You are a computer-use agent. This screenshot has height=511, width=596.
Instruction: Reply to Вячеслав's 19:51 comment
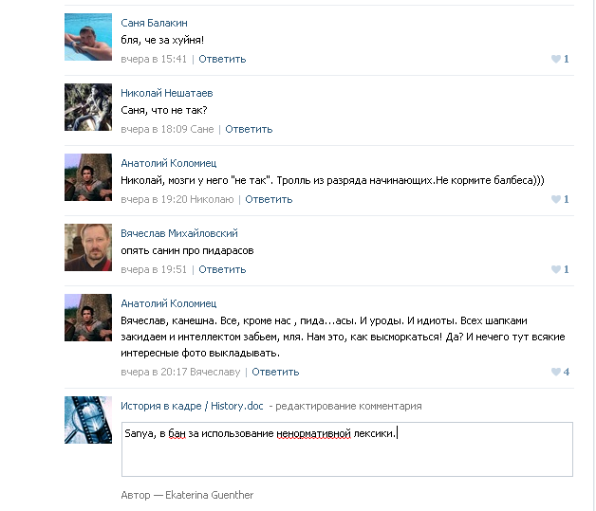[222, 269]
